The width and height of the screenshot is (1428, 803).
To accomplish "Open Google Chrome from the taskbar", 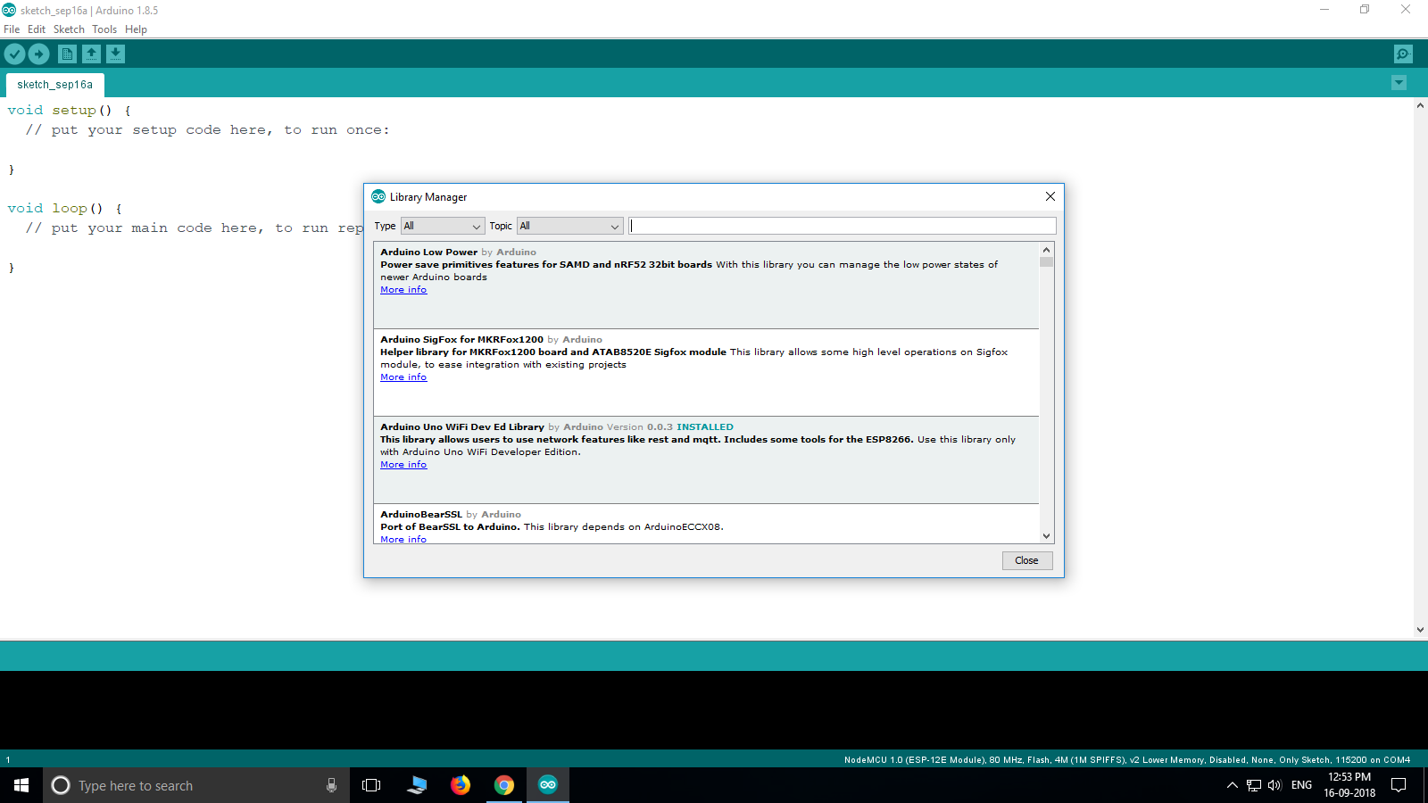I will (x=504, y=785).
